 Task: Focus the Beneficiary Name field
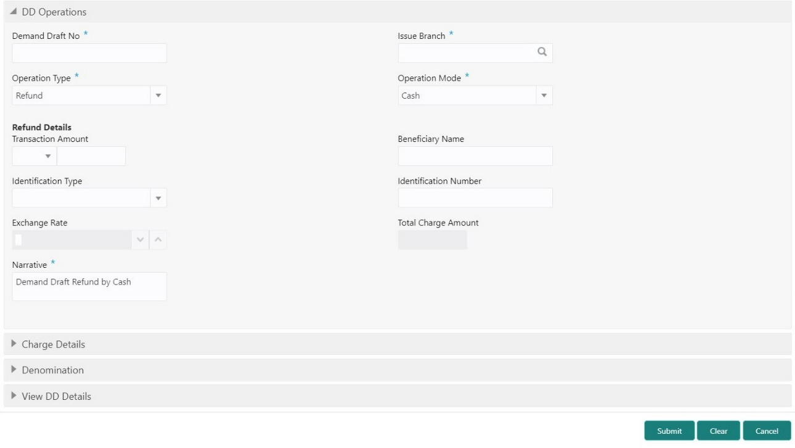[x=475, y=156]
